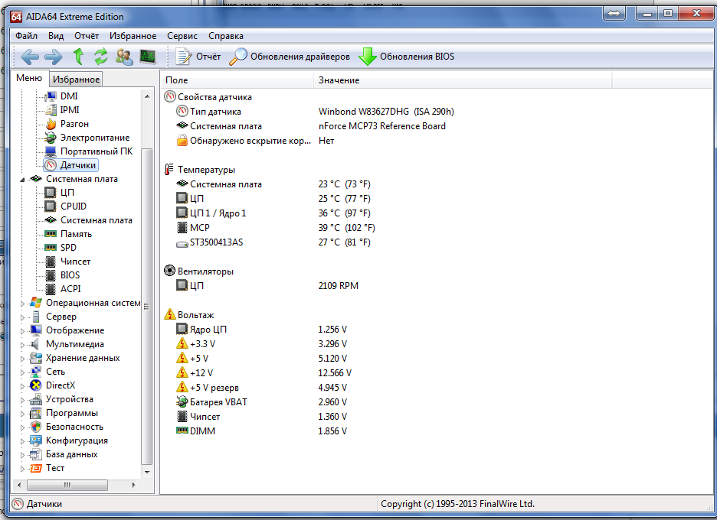
Task: Go back with the blue left arrow
Action: (x=30, y=57)
